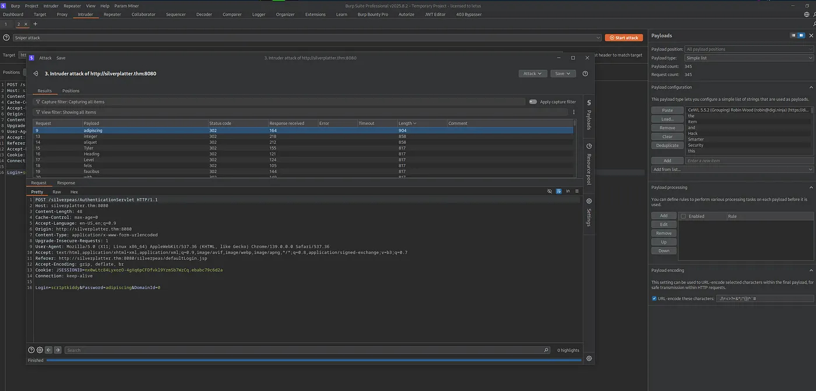Image resolution: width=816 pixels, height=391 pixels.
Task: Open the Param Miner menu
Action: 126,6
